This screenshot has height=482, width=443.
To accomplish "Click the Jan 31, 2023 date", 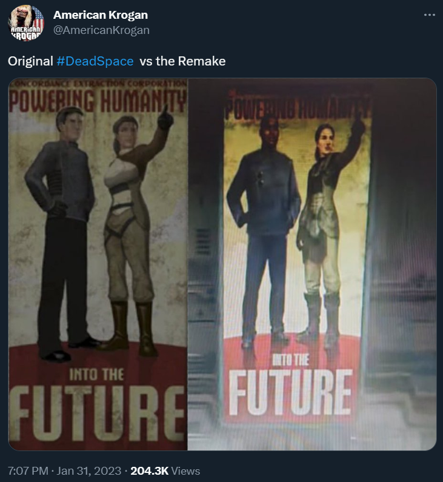I will (x=89, y=471).
